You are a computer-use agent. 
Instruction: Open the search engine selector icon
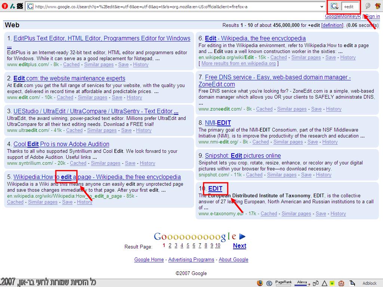click(334, 7)
